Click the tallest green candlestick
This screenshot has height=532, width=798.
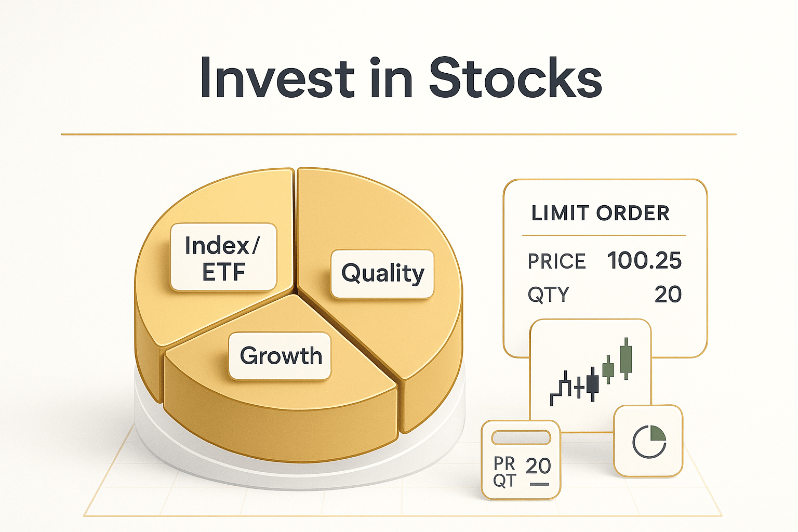[626, 357]
